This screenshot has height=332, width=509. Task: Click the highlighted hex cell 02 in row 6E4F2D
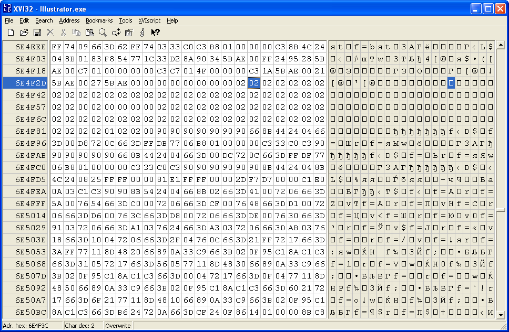(x=254, y=83)
